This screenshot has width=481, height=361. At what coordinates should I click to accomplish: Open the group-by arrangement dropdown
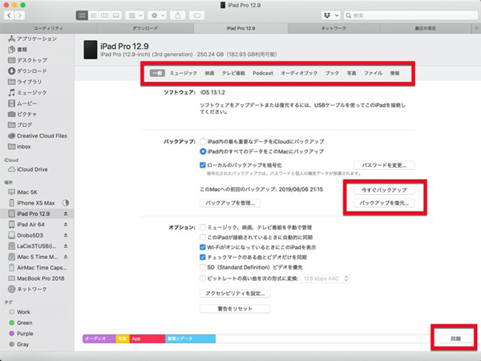pyautogui.click(x=135, y=15)
